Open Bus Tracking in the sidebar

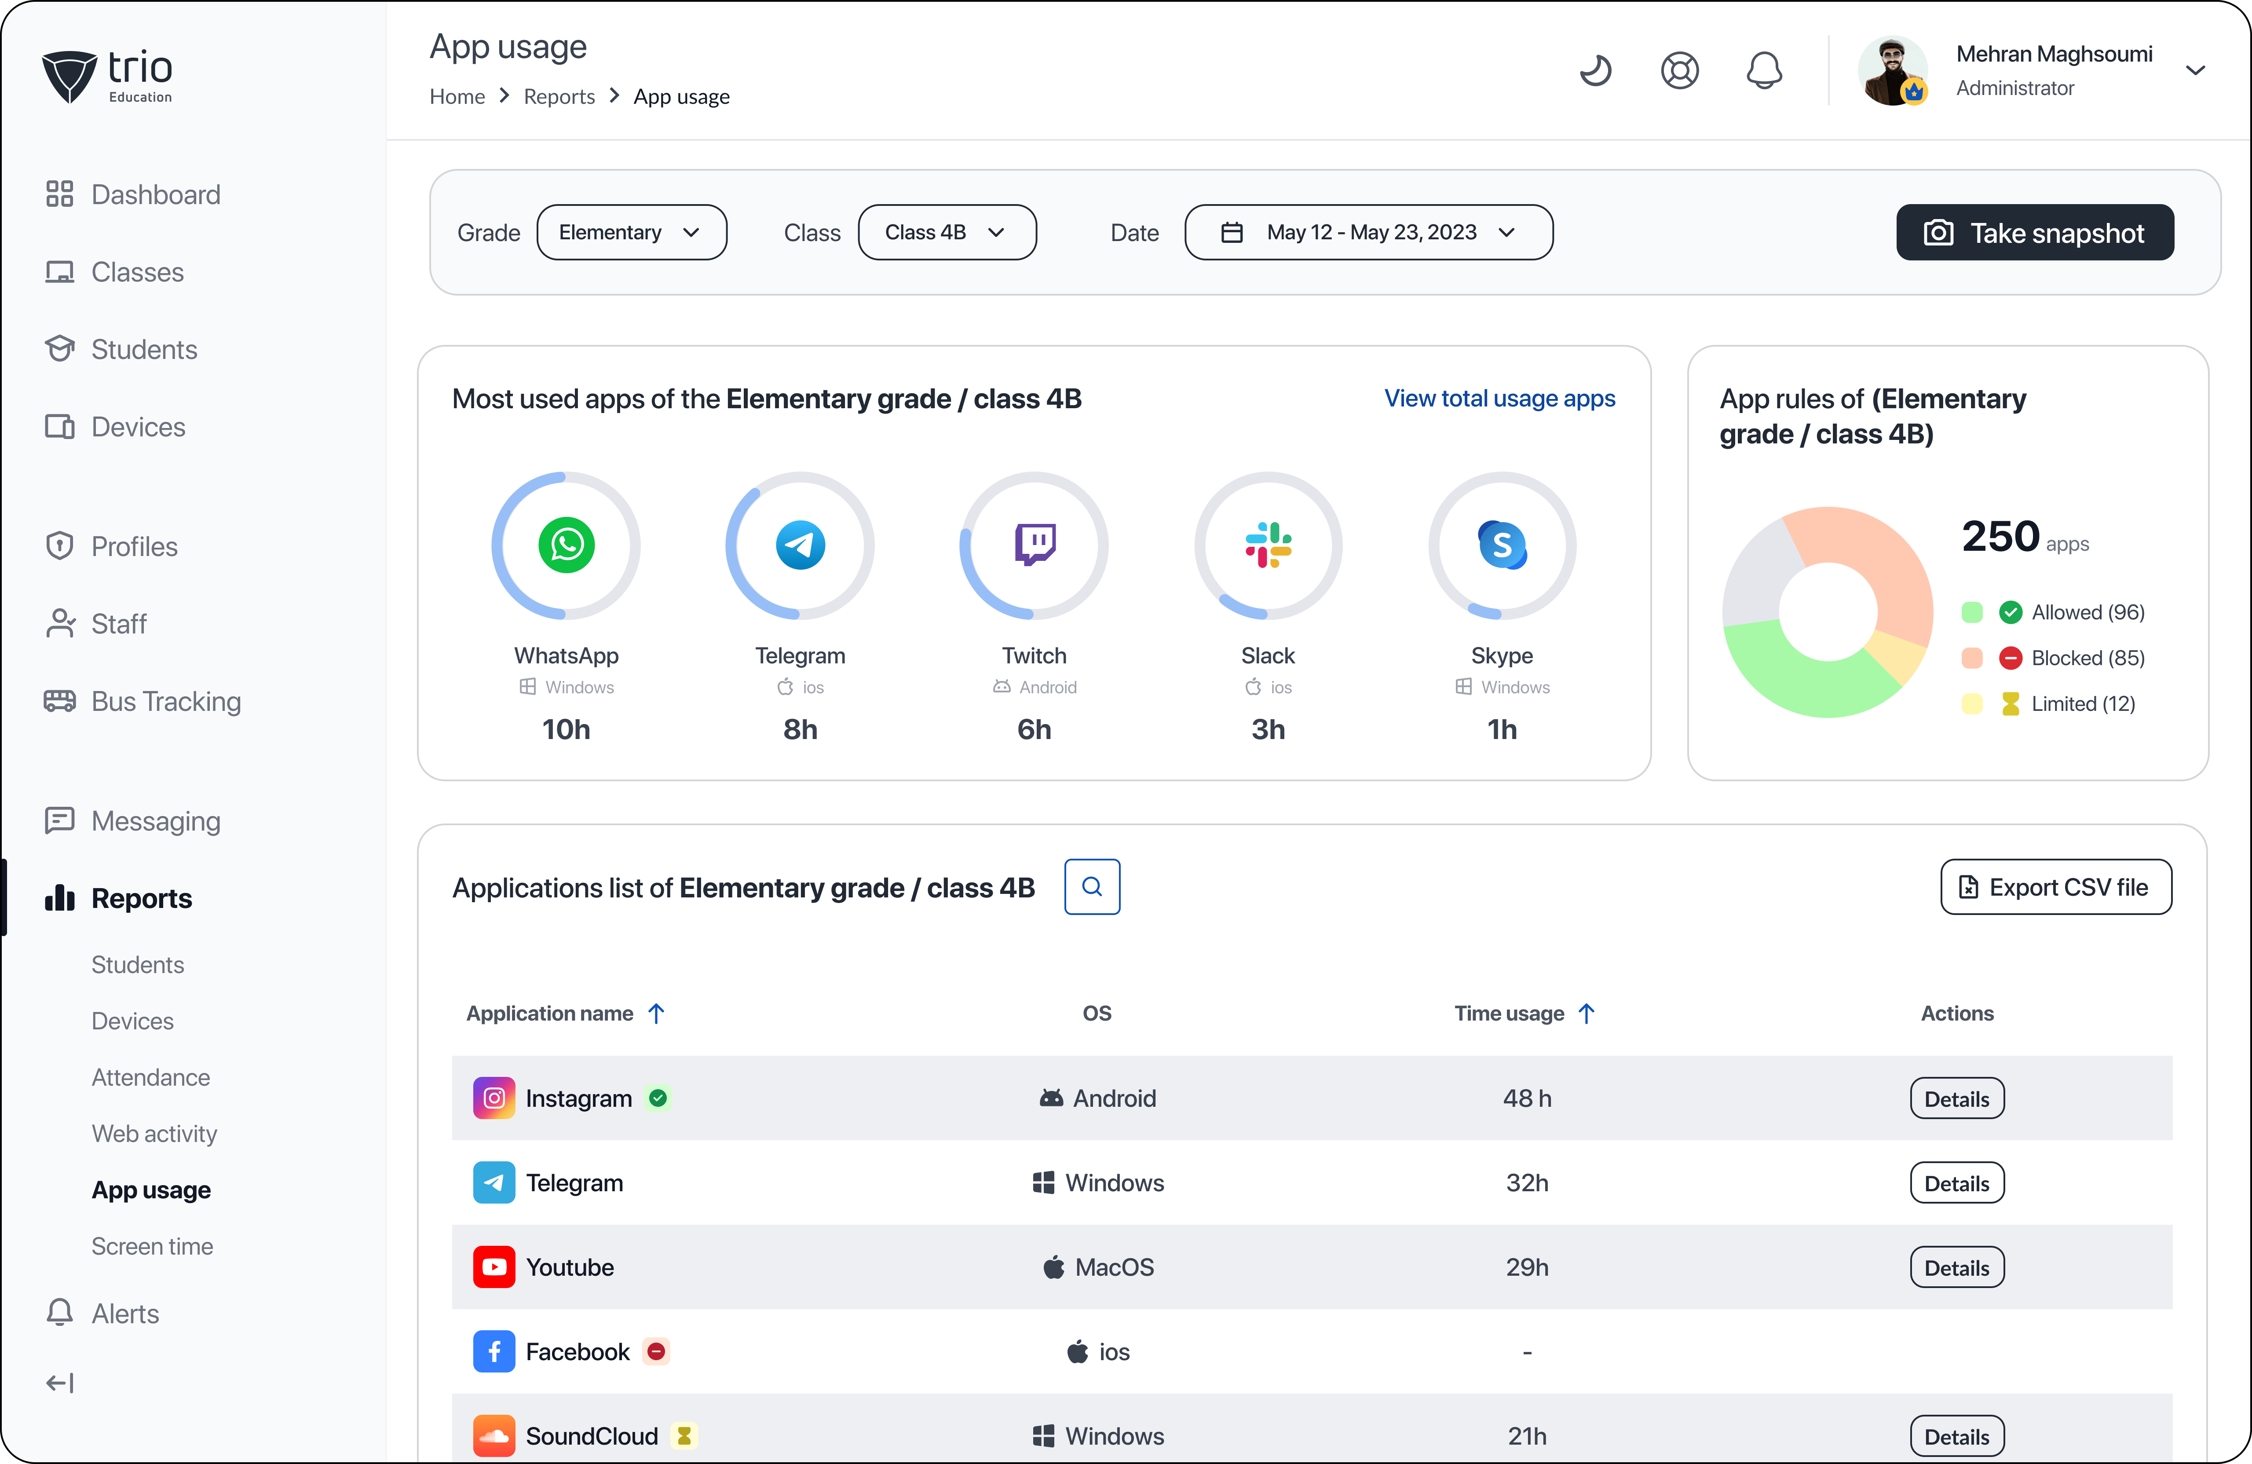pyautogui.click(x=143, y=701)
